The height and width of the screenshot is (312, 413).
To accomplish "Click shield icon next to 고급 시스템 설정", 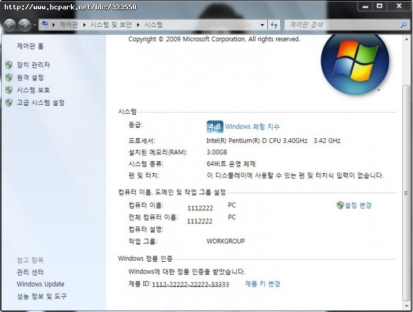I will pos(9,103).
